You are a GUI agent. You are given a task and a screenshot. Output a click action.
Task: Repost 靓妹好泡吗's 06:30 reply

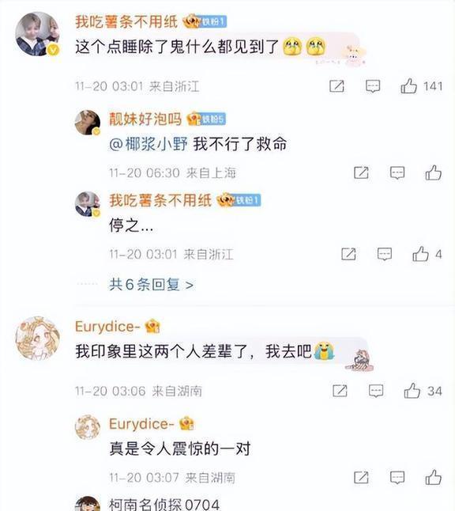coord(361,172)
